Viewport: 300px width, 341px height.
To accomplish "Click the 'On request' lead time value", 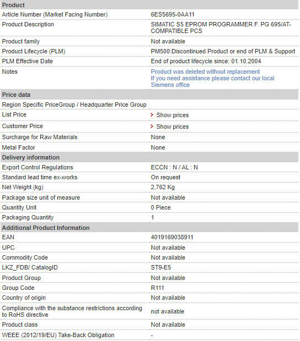I will [x=165, y=178].
